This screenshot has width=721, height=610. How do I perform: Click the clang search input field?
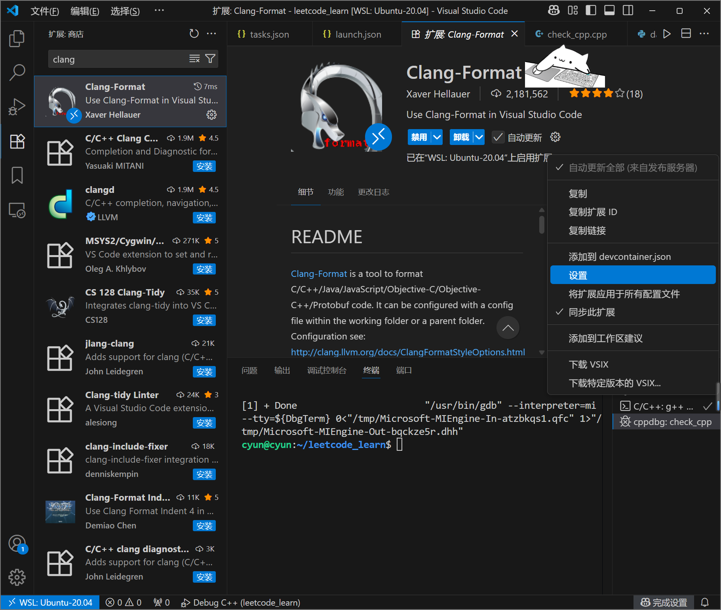point(119,59)
